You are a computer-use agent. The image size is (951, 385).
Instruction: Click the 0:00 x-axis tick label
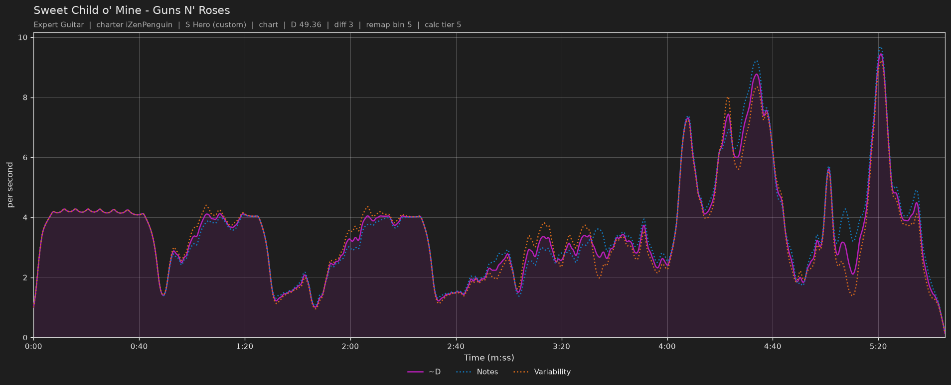33,346
